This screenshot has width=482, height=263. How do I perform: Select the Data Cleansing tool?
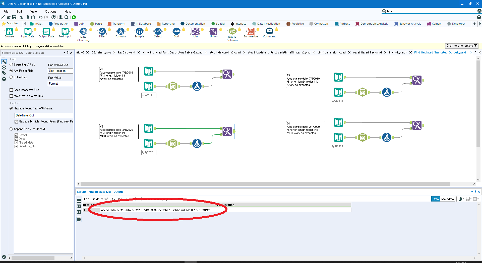click(83, 31)
